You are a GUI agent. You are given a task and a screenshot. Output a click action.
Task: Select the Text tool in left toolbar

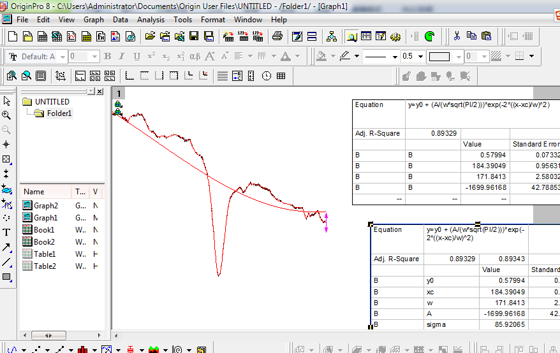pyautogui.click(x=6, y=233)
